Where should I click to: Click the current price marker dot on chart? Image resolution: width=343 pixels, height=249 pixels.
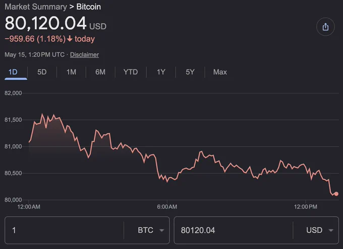(x=336, y=194)
